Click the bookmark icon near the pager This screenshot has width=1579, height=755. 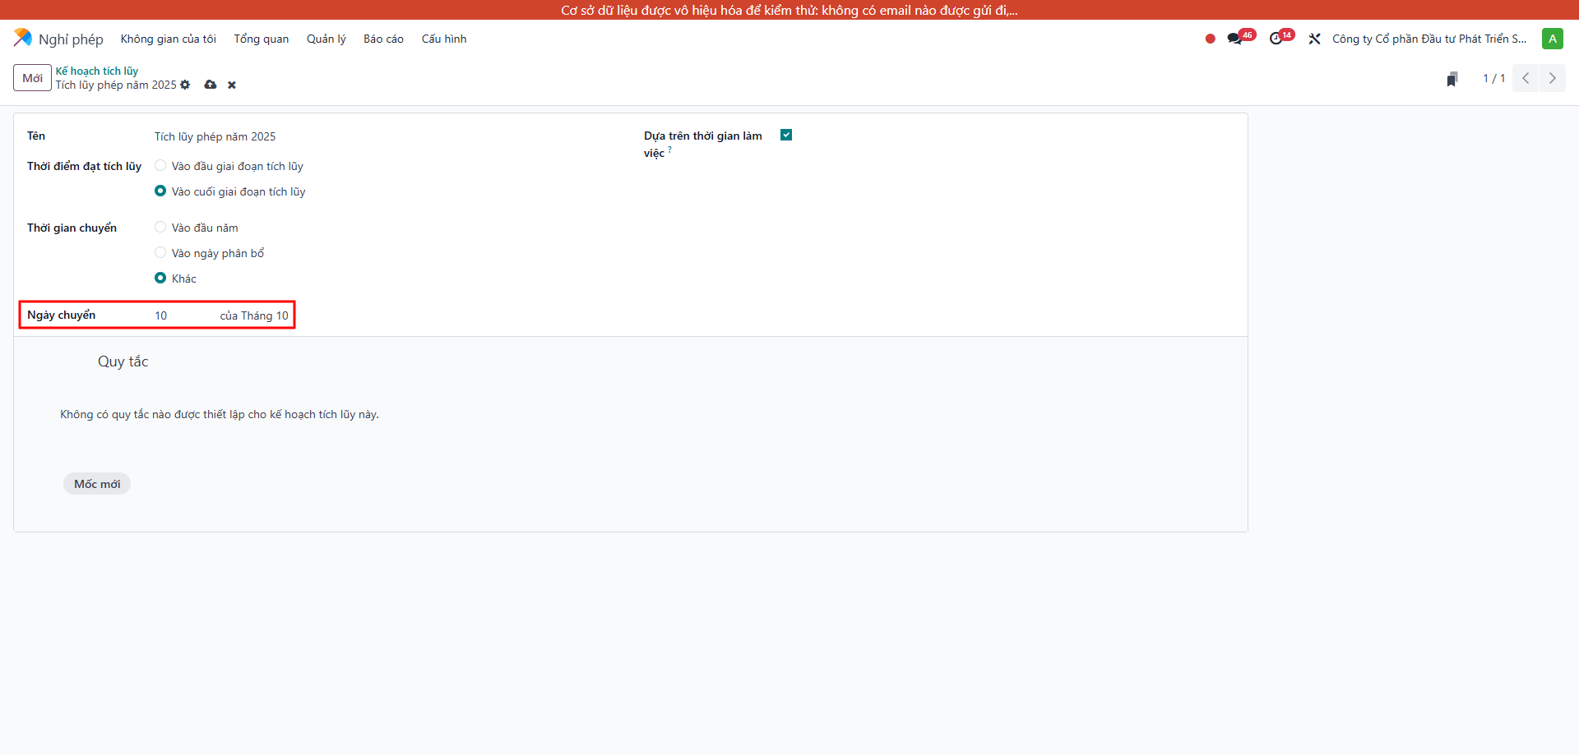(1452, 79)
